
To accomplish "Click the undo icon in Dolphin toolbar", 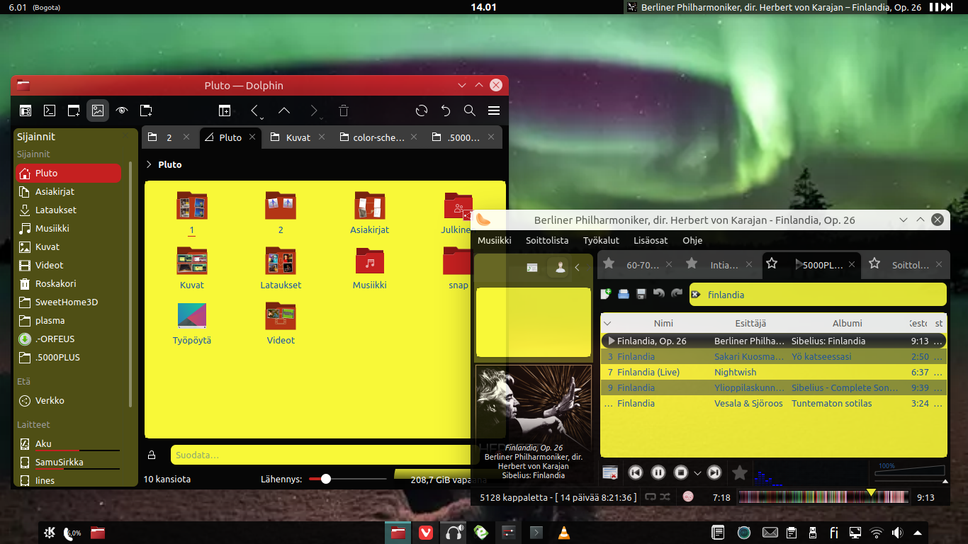I will [446, 110].
